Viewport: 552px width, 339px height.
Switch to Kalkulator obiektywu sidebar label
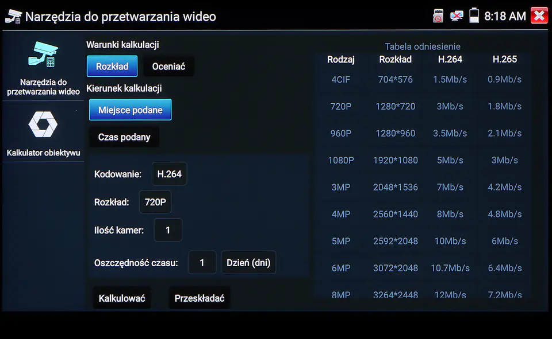[x=43, y=153]
